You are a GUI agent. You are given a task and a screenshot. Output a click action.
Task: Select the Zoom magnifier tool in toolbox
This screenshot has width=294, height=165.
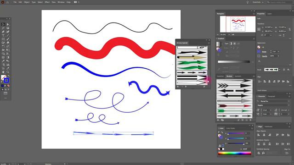[x=8, y=72]
